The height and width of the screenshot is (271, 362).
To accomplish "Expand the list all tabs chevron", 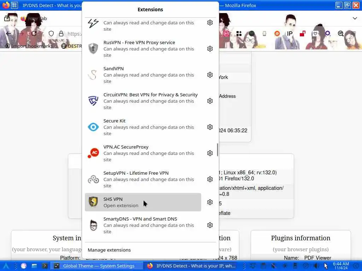I will [355, 18].
